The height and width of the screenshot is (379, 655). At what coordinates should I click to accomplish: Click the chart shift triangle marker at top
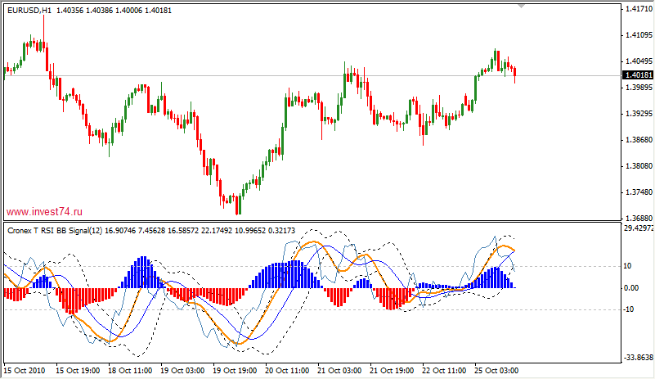[520, 6]
